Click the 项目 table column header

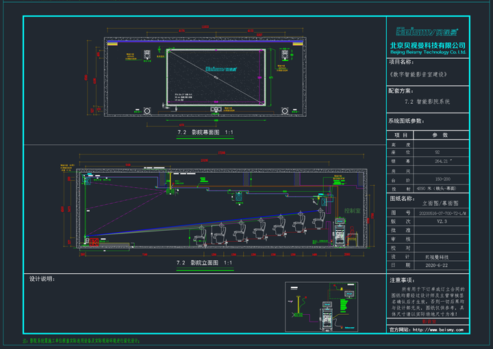(x=401, y=135)
